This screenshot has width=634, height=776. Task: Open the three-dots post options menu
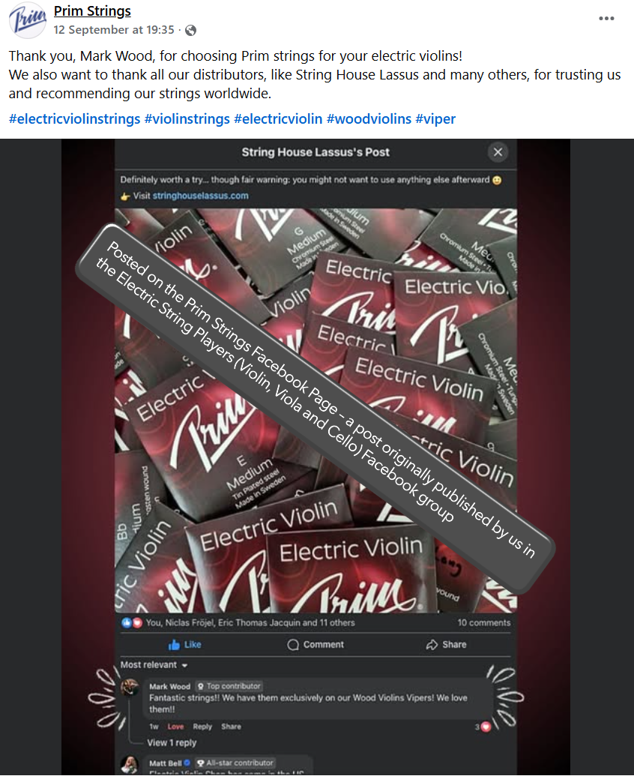click(606, 18)
